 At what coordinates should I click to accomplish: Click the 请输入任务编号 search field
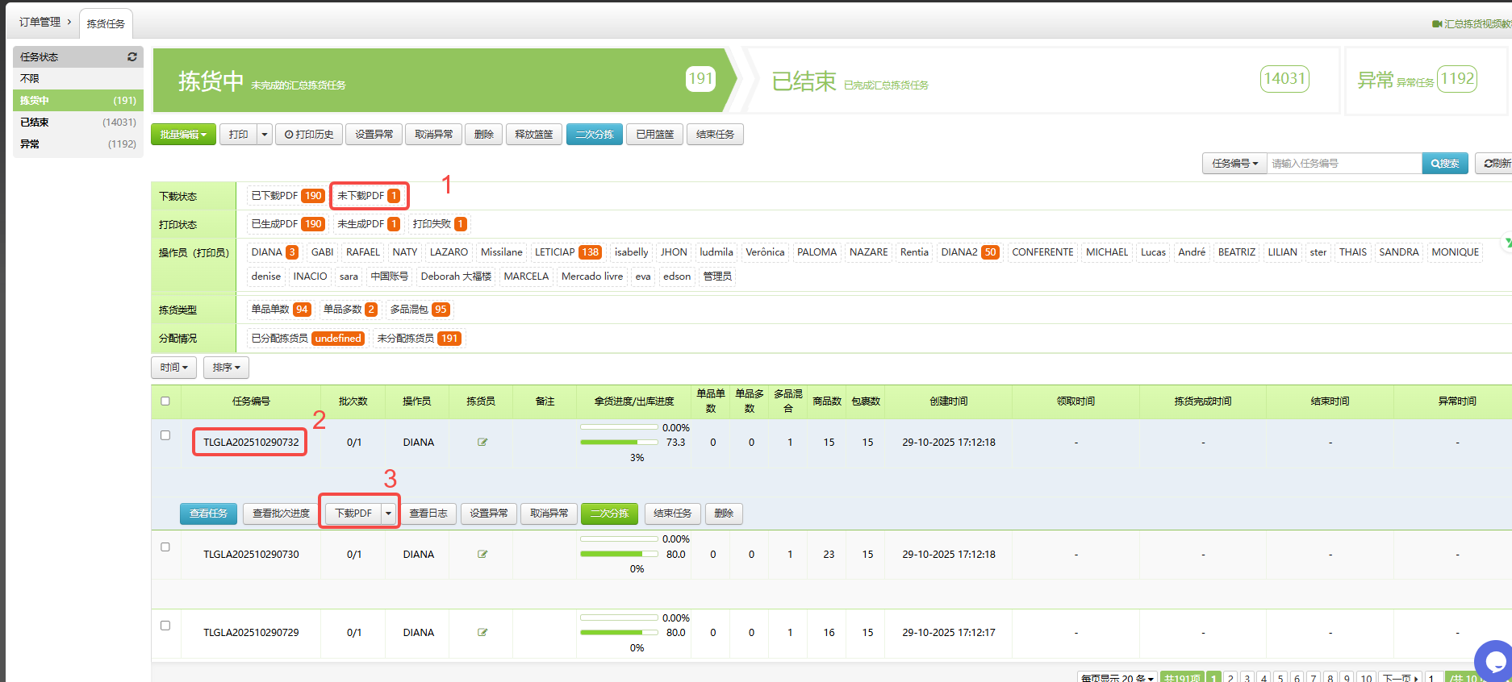tap(1343, 164)
